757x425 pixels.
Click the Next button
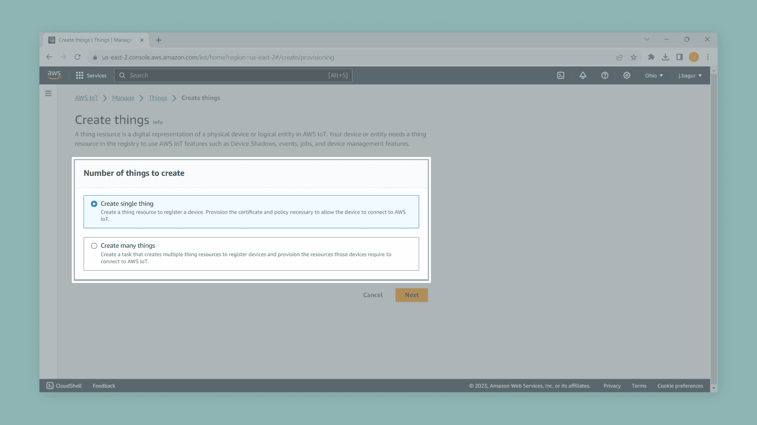412,295
